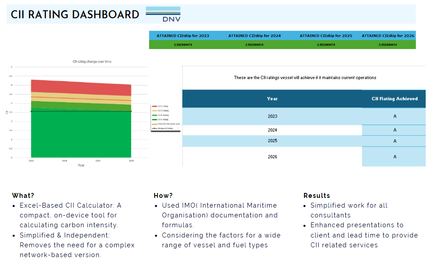The image size is (427, 262).
Task: Select the Simplified & Independent bullet
Action: pyautogui.click(x=74, y=245)
